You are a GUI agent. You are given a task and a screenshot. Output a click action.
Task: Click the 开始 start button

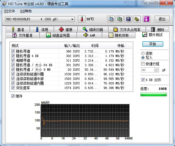pyautogui.click(x=153, y=44)
